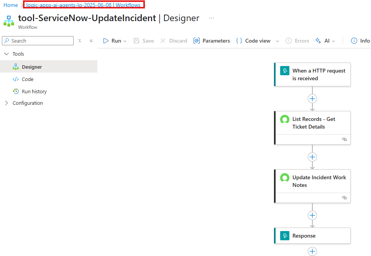Image resolution: width=371 pixels, height=256 pixels.
Task: Click the HTTP request trigger icon
Action: click(x=285, y=71)
